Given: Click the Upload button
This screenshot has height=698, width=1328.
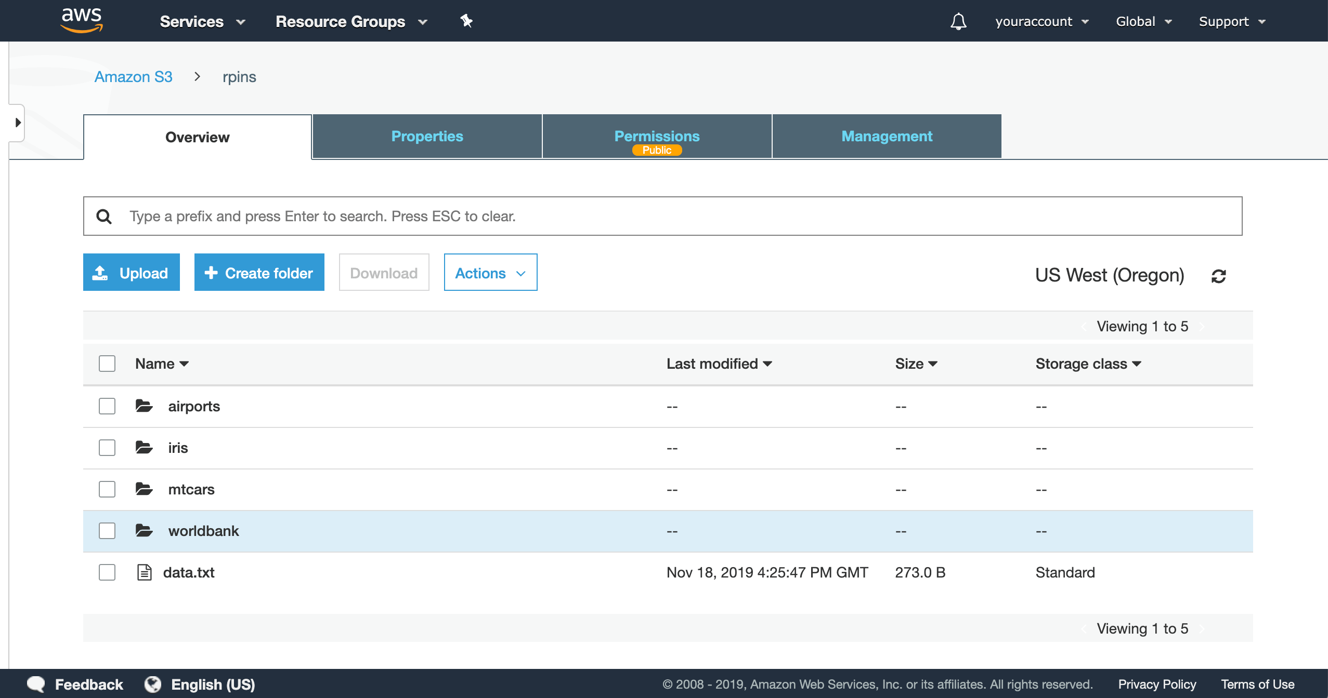Looking at the screenshot, I should 132,273.
